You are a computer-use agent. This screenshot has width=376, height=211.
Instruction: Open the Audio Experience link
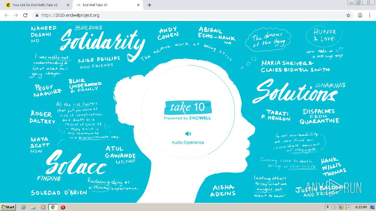[188, 142]
